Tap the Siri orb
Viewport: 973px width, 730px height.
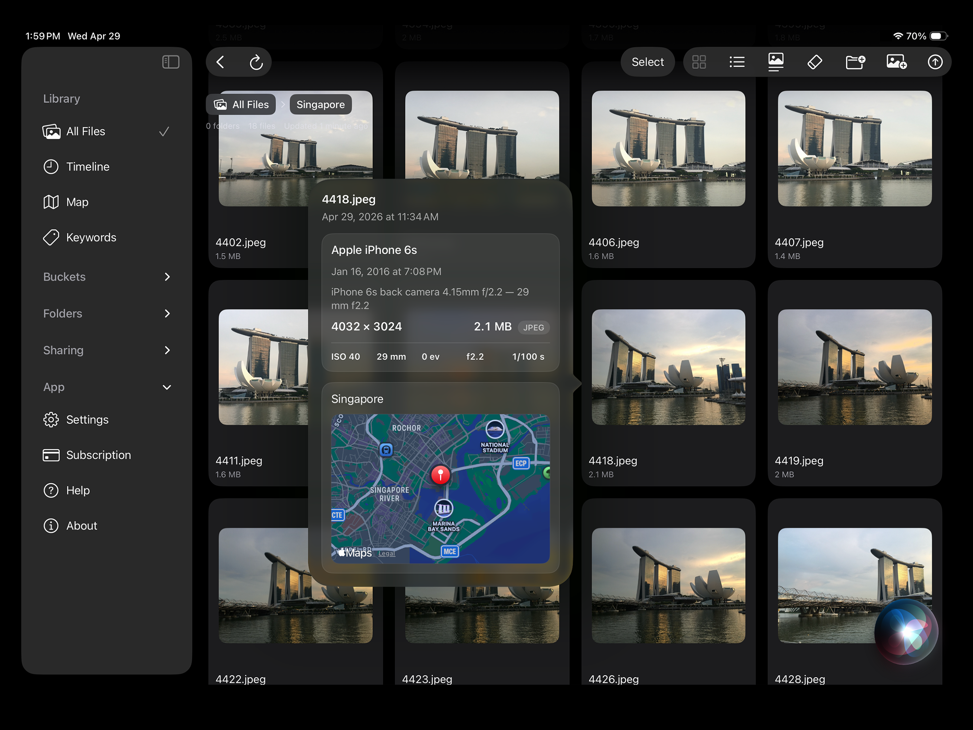[906, 632]
